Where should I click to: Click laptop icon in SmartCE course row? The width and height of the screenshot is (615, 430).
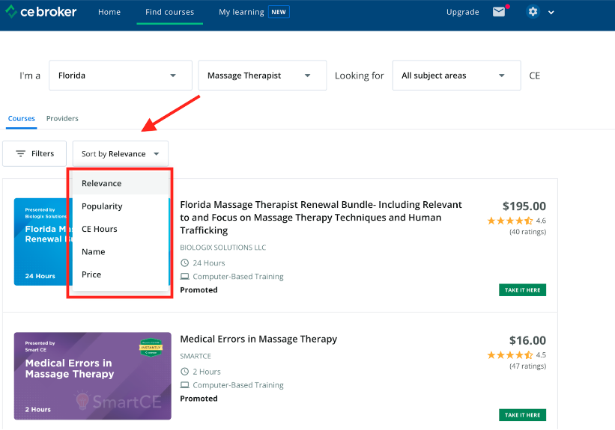184,385
